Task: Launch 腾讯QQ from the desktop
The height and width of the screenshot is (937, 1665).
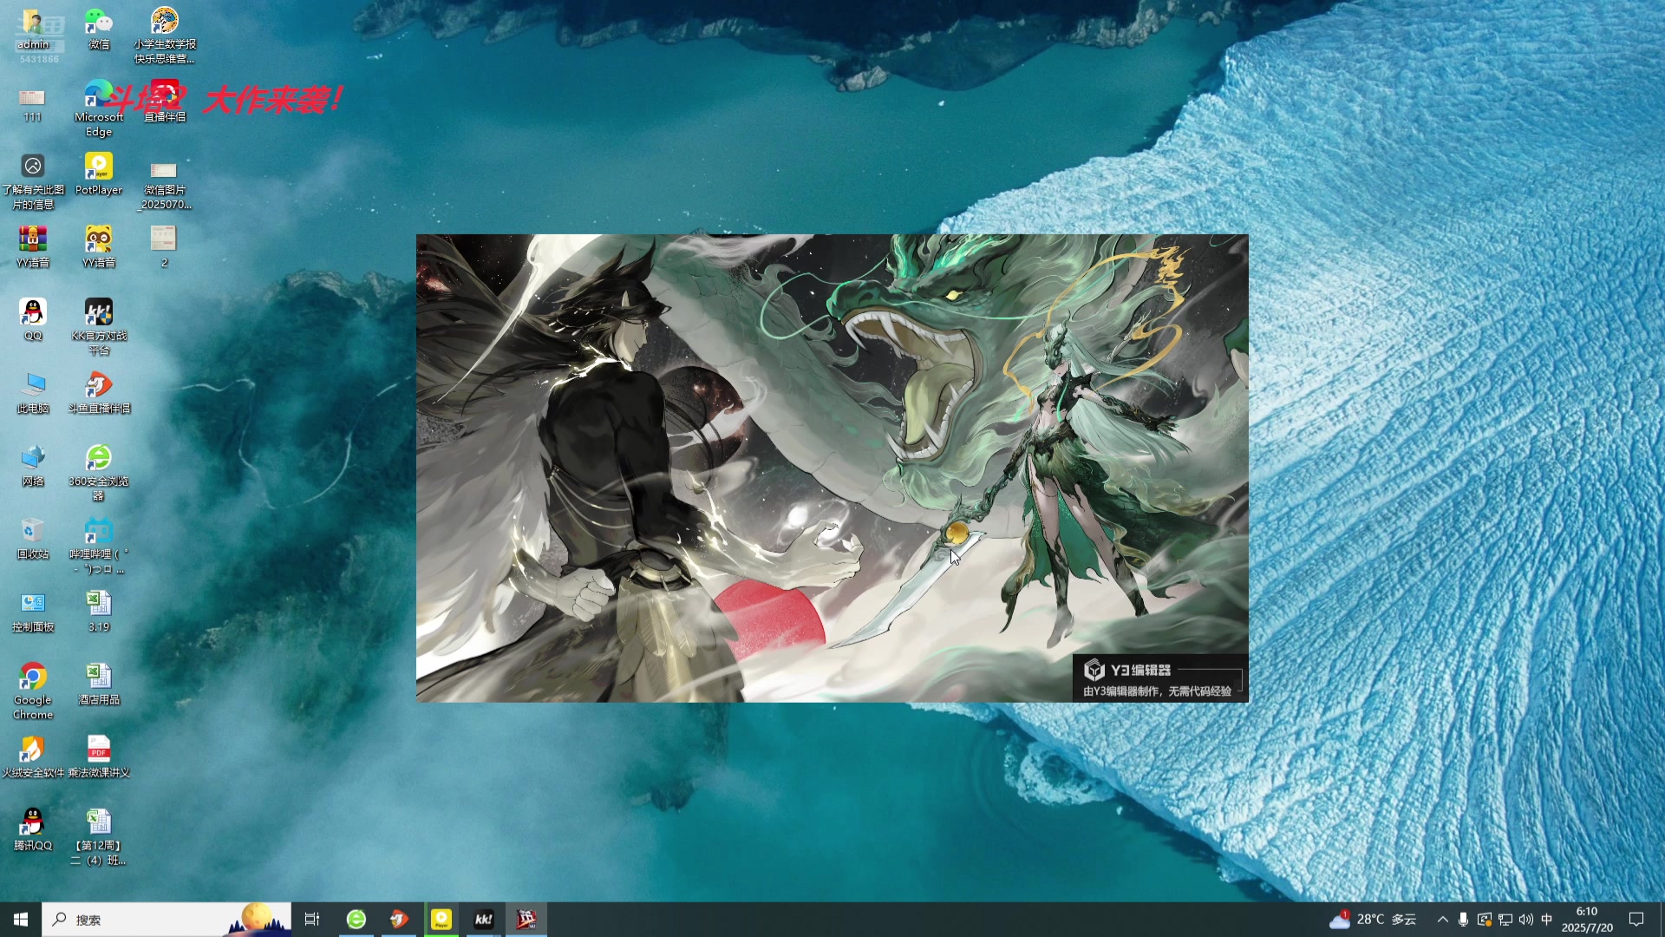Action: tap(33, 830)
